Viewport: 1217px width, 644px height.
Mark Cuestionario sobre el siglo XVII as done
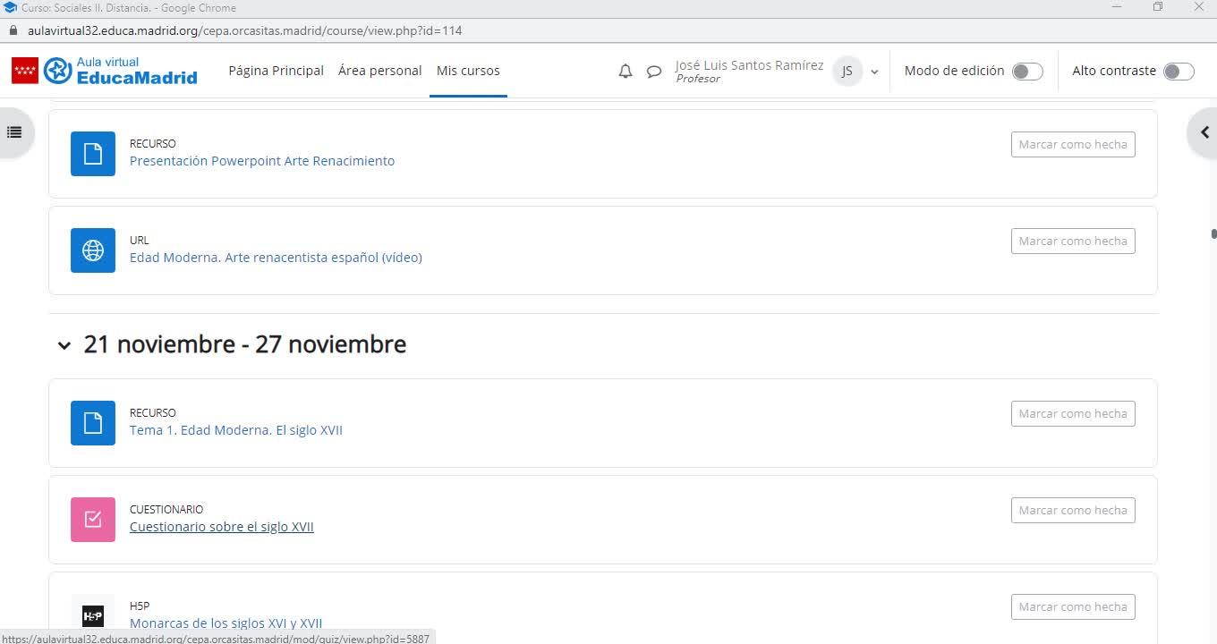point(1073,510)
